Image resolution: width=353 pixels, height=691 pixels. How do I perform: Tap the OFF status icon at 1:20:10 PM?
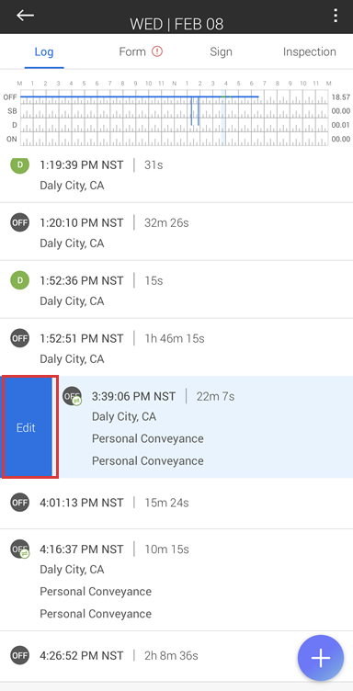20,222
